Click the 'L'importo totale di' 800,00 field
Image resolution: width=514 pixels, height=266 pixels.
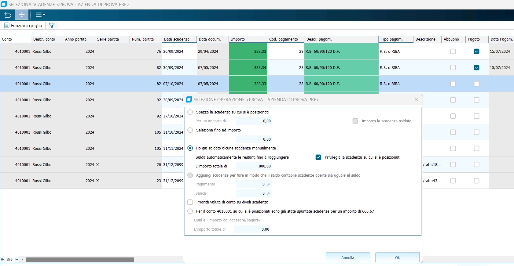pos(253,166)
